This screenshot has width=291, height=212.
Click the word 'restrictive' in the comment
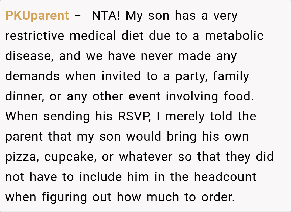coord(35,36)
